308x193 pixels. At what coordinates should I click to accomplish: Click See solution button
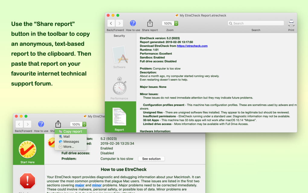[151, 159]
